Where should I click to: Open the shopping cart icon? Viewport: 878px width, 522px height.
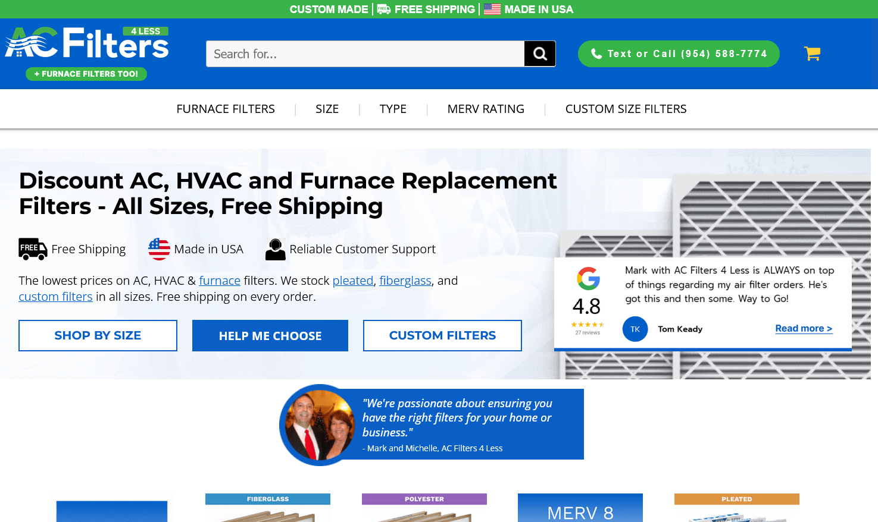click(812, 54)
